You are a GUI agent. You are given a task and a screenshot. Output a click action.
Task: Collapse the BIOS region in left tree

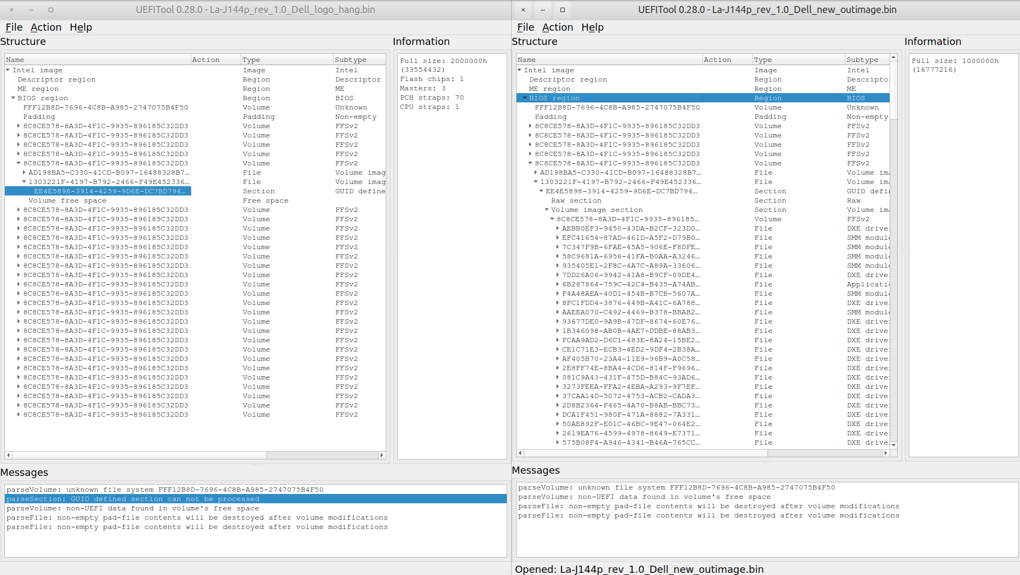pyautogui.click(x=13, y=98)
